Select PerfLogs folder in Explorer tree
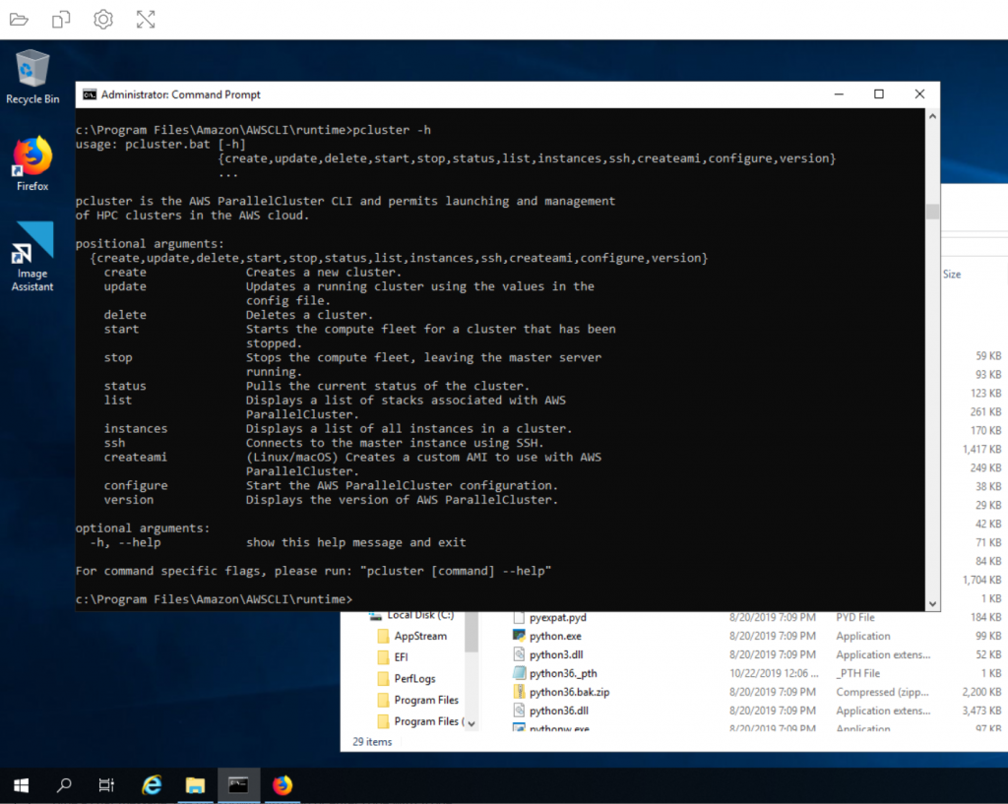1008x804 pixels. click(x=407, y=678)
